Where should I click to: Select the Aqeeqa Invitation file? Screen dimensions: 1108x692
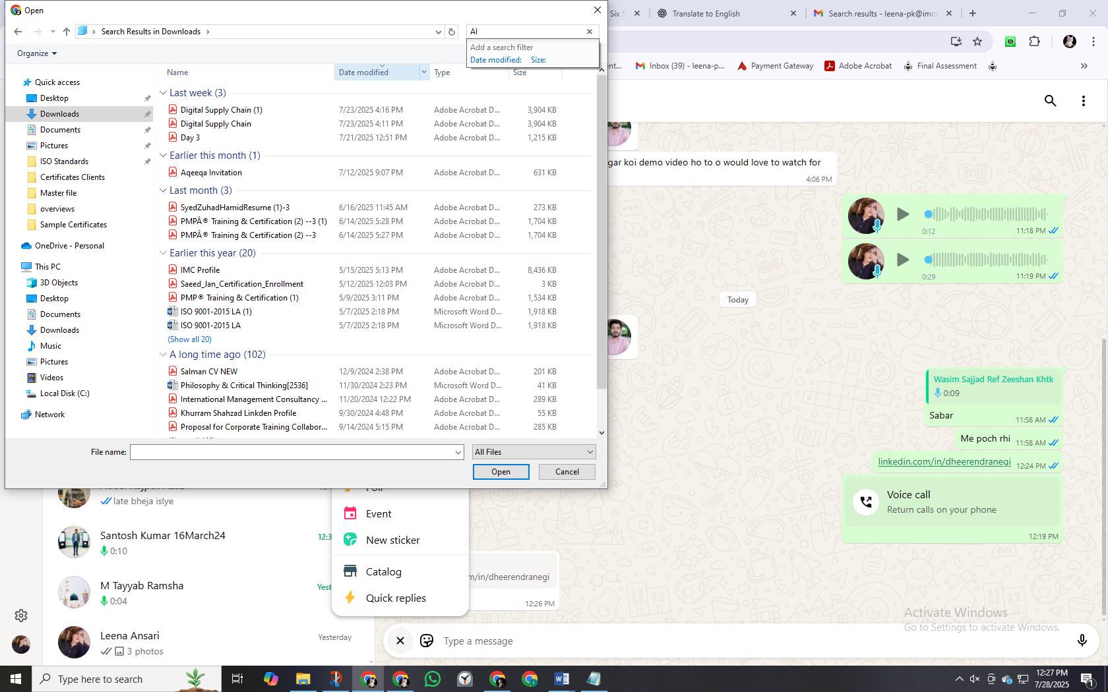(211, 173)
